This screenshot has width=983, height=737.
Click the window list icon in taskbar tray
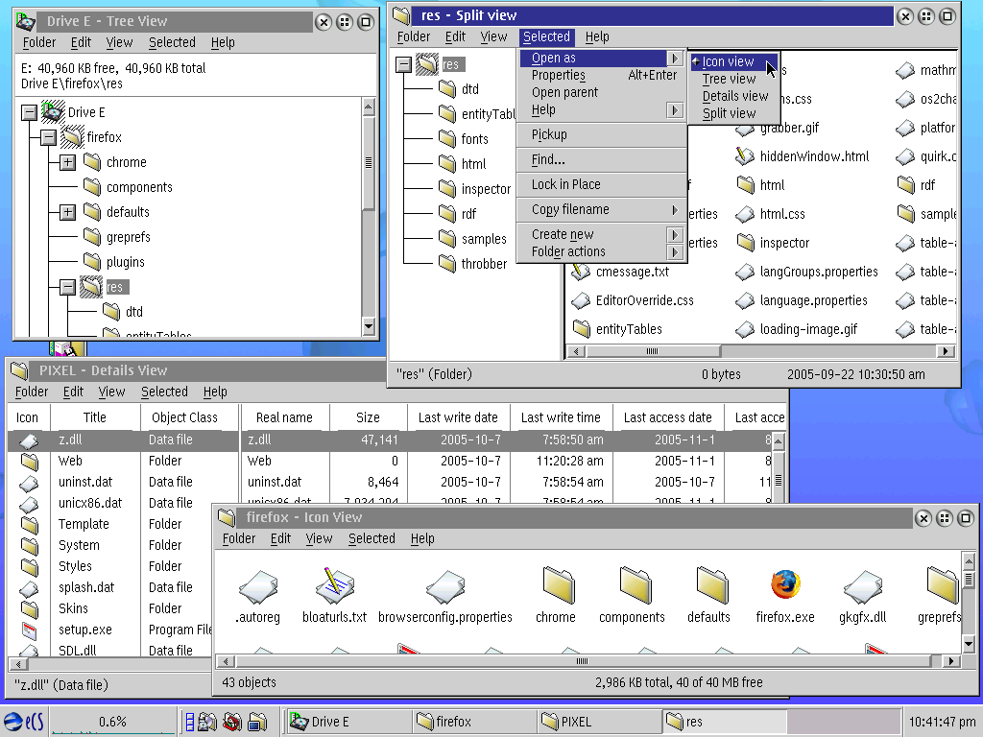pyautogui.click(x=189, y=722)
